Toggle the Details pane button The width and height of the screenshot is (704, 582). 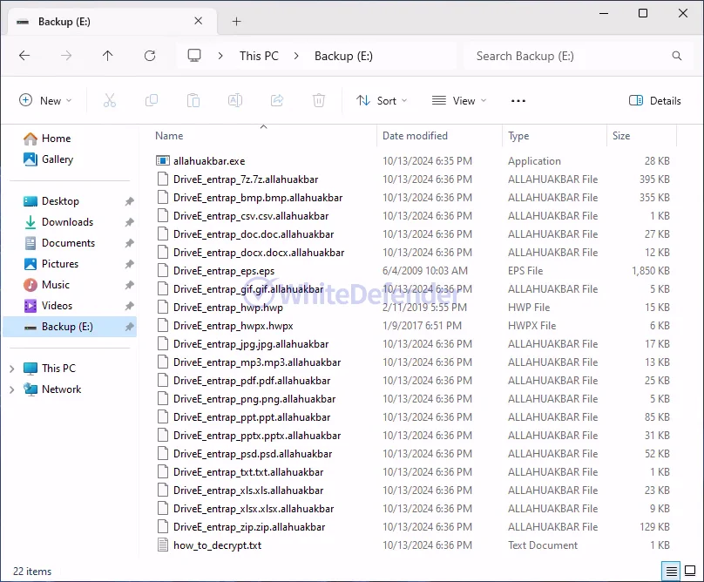(655, 100)
